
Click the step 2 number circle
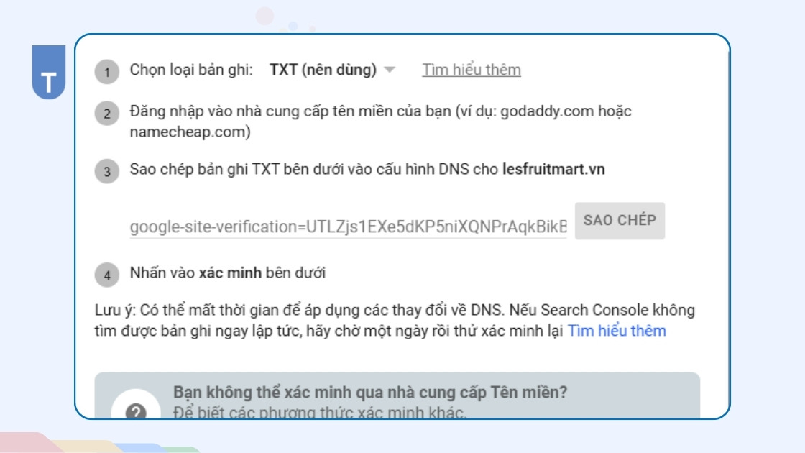pyautogui.click(x=107, y=114)
